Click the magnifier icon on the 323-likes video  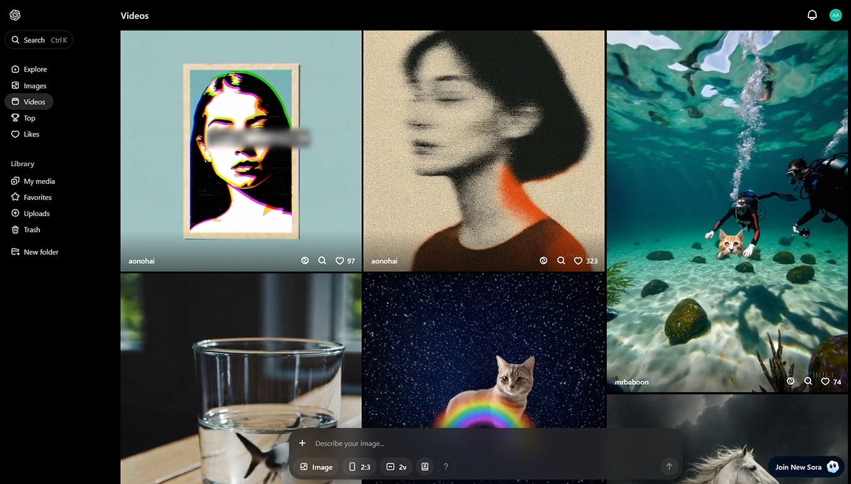coord(561,261)
